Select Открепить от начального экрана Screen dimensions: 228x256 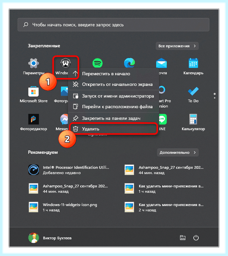pyautogui.click(x=113, y=84)
